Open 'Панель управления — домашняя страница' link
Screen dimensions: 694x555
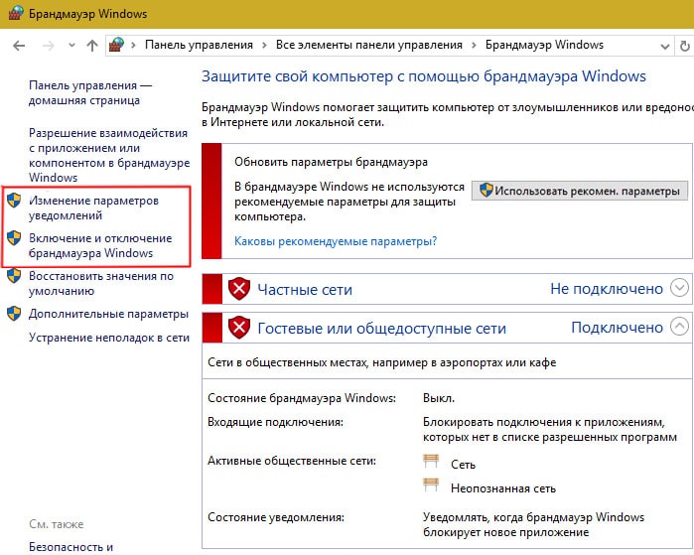(x=90, y=93)
